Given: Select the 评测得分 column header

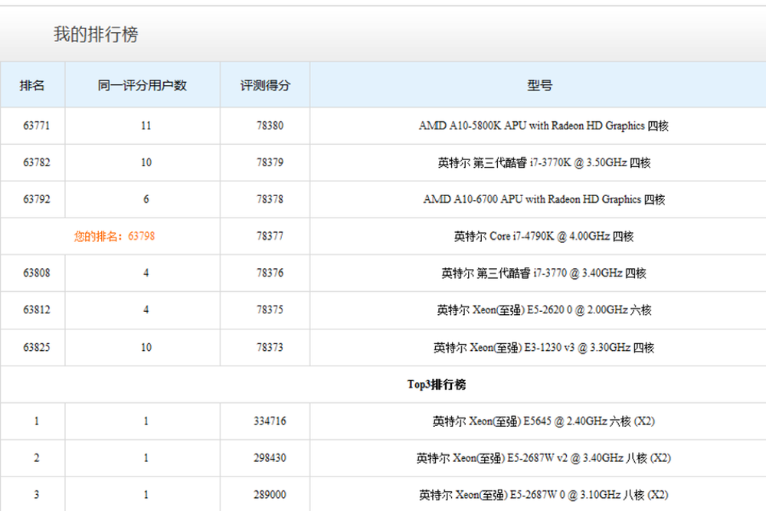Looking at the screenshot, I should pyautogui.click(x=265, y=86).
